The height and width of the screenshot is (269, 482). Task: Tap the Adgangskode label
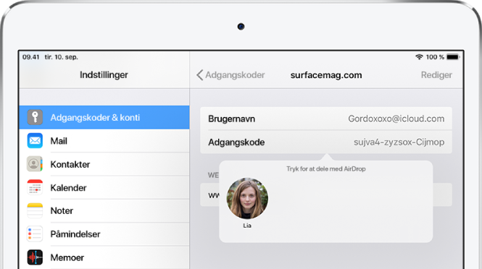236,142
